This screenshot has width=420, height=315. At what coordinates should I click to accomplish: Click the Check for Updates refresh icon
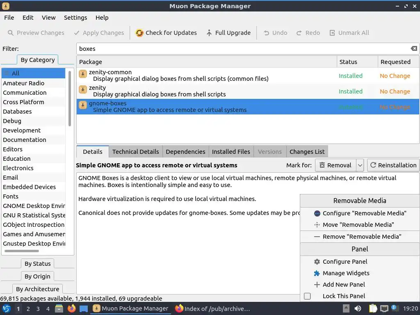(139, 33)
